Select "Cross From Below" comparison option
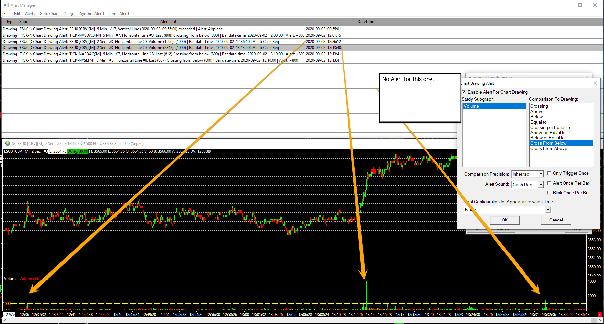Screen dimensions: 604x324 (x=561, y=143)
